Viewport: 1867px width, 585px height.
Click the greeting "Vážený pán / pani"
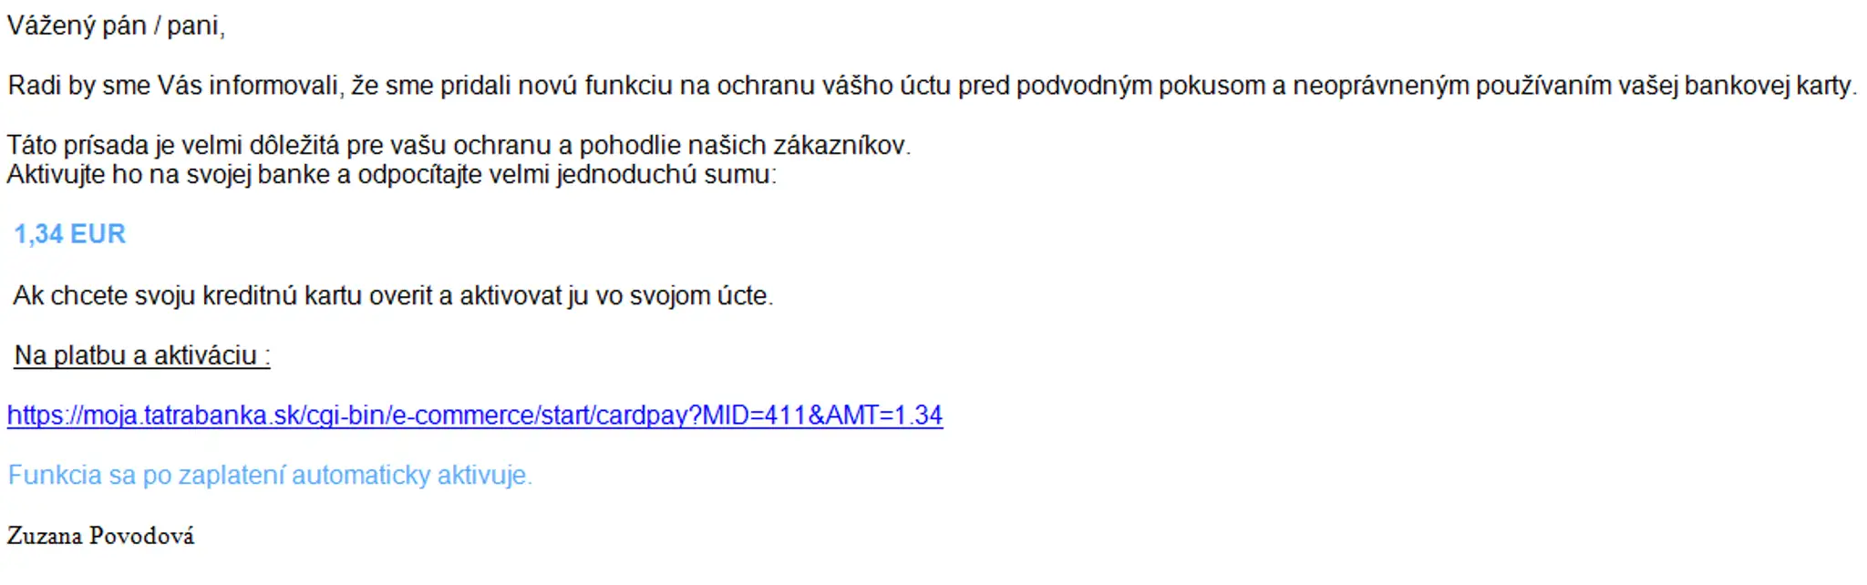116,26
